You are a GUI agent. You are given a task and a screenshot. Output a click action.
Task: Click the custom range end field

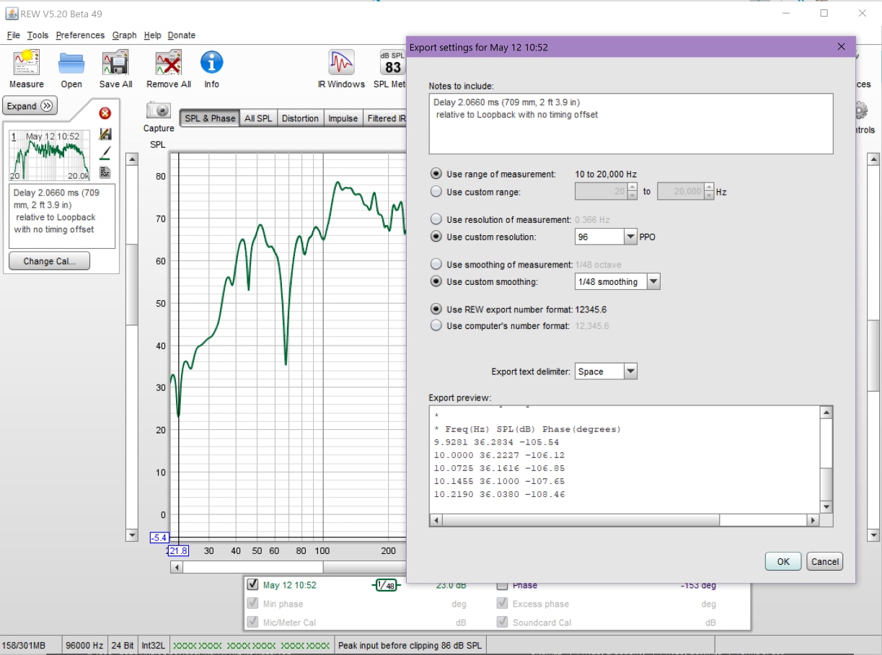click(x=680, y=192)
